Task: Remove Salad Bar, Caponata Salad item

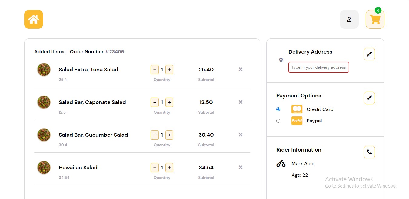Action: [x=241, y=102]
